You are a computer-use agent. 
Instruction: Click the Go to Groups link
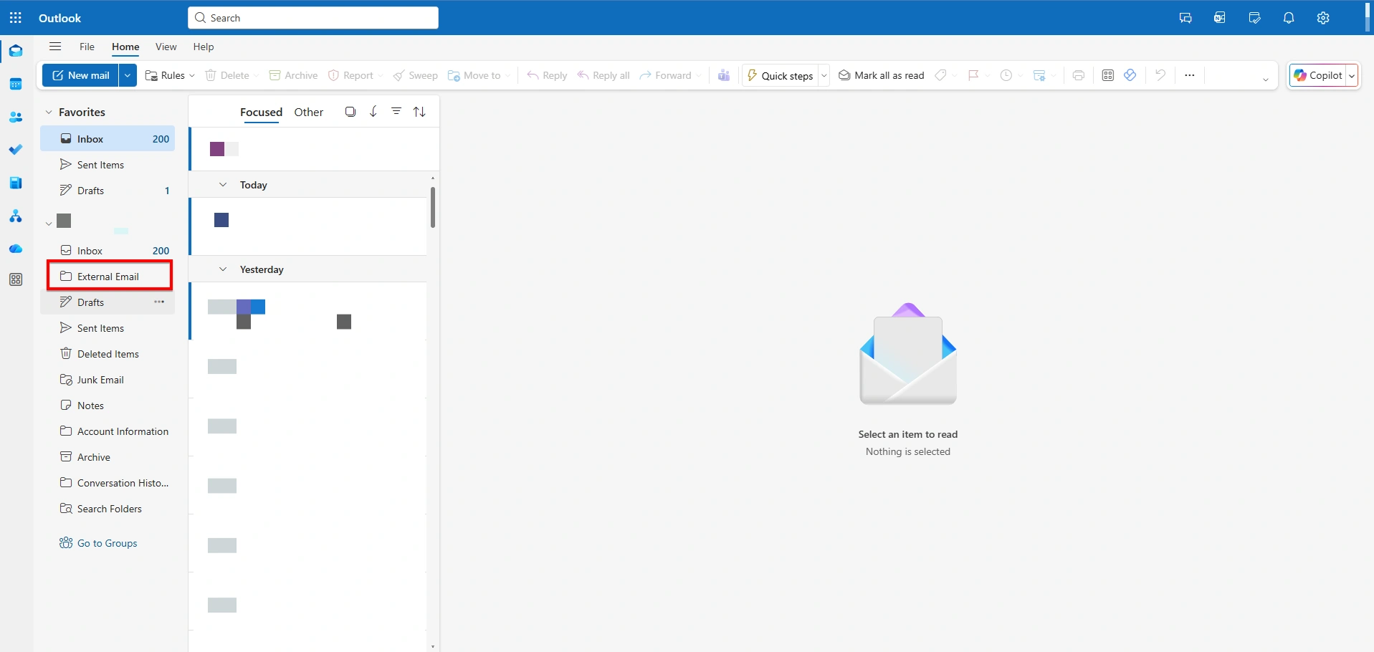point(99,543)
